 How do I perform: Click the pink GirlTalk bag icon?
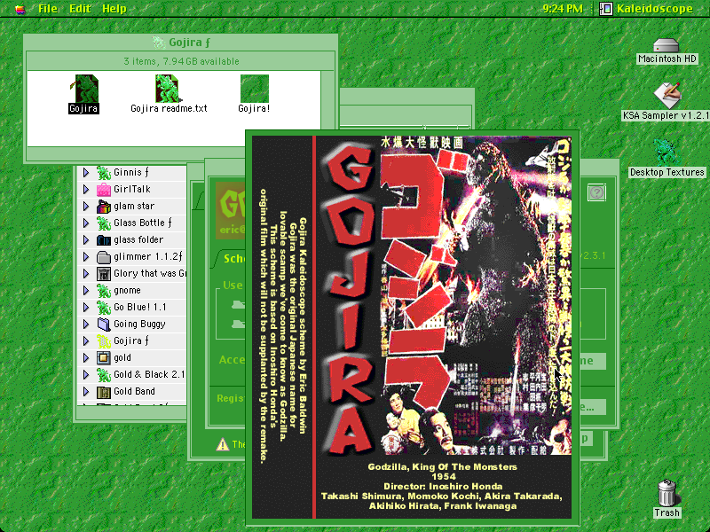pos(104,189)
